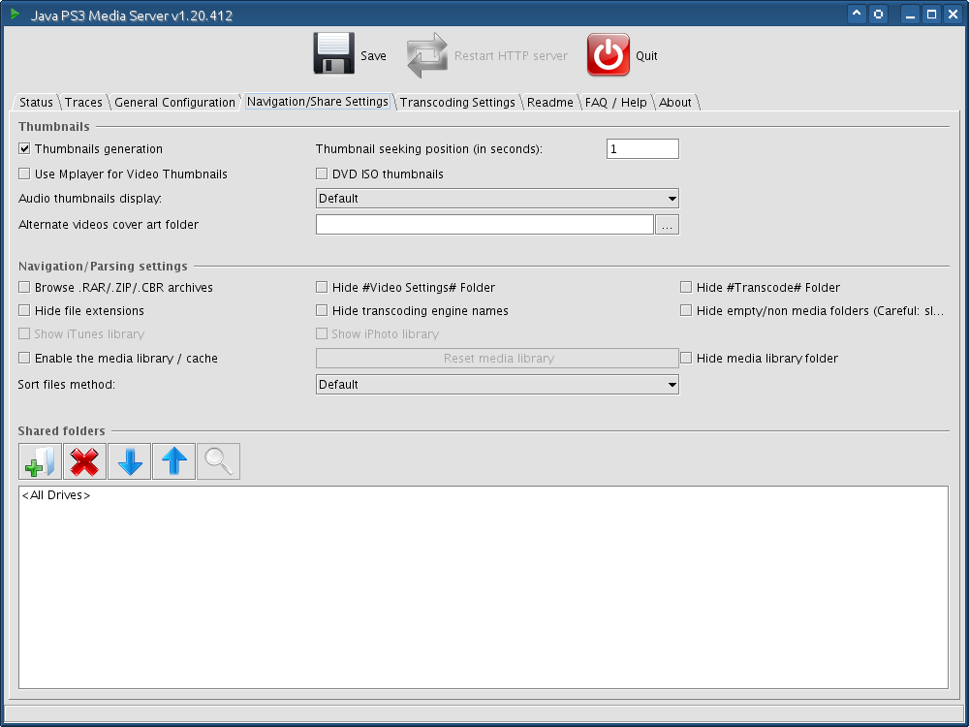Switch to Transcoding Settings tab
The width and height of the screenshot is (969, 727).
tap(457, 103)
